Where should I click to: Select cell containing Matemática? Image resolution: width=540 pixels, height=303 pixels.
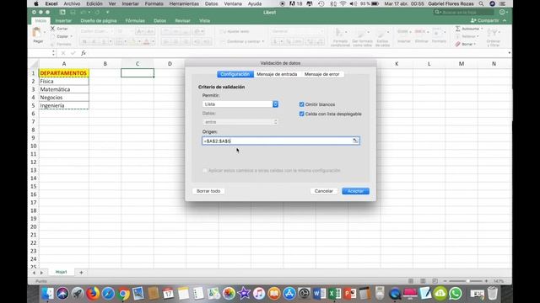coord(64,89)
